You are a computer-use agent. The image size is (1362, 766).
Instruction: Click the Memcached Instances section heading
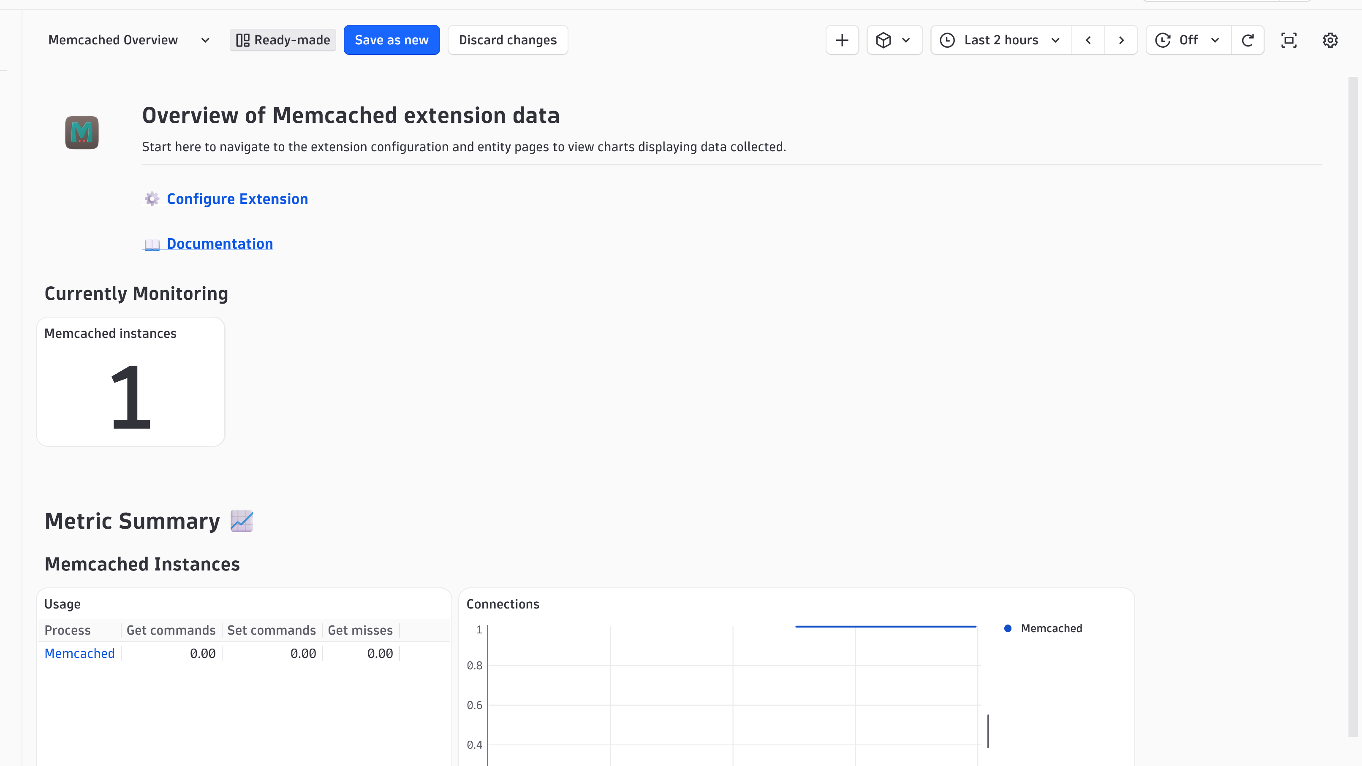(142, 564)
